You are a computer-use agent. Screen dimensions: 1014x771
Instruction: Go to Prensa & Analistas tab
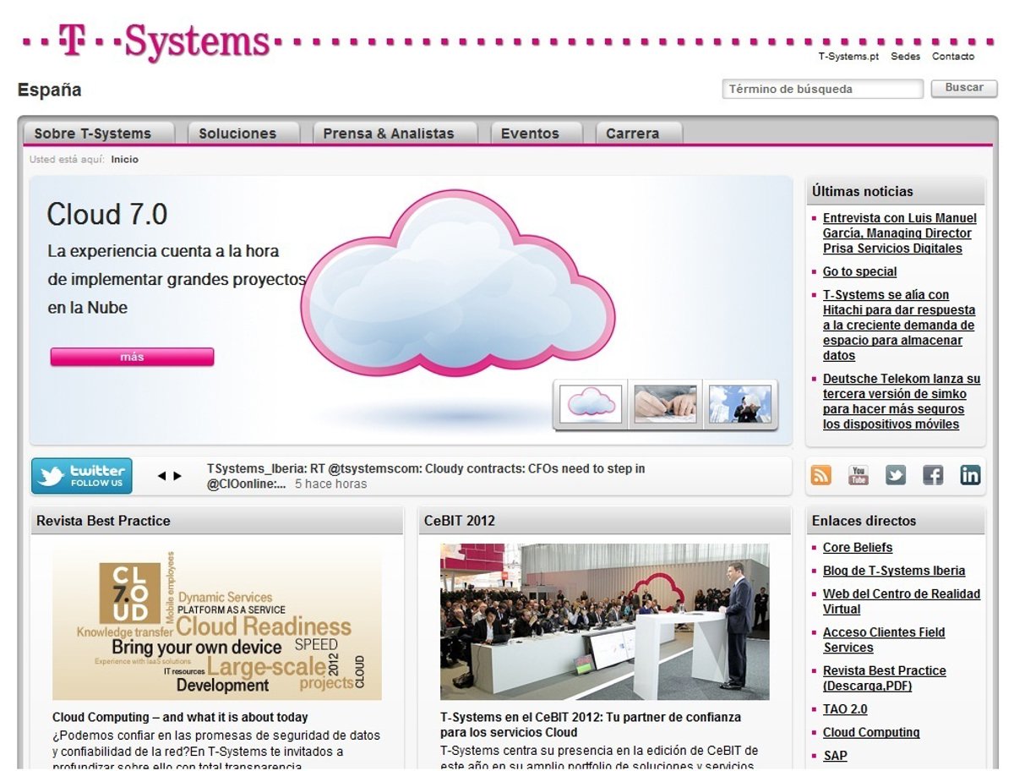(x=389, y=134)
